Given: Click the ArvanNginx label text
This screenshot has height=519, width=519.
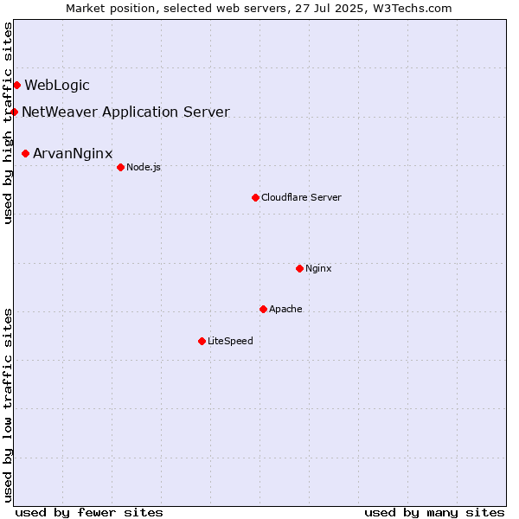Looking at the screenshot, I should point(73,154).
